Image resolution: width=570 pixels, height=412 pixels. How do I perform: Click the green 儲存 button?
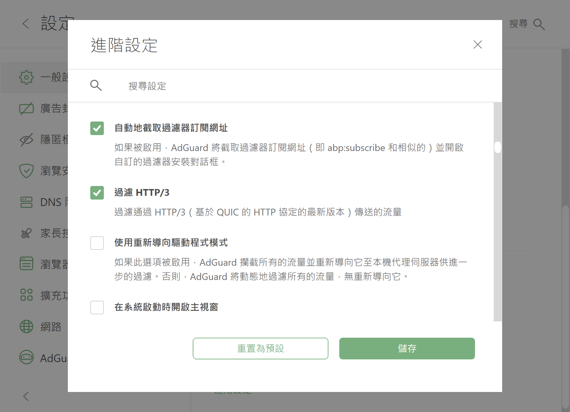tap(407, 349)
